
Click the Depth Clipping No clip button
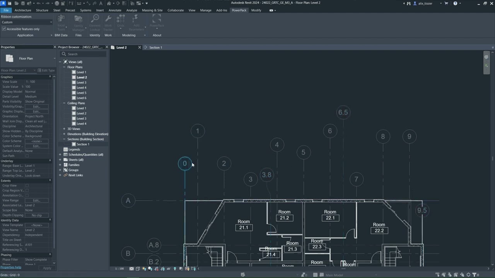coord(36,215)
